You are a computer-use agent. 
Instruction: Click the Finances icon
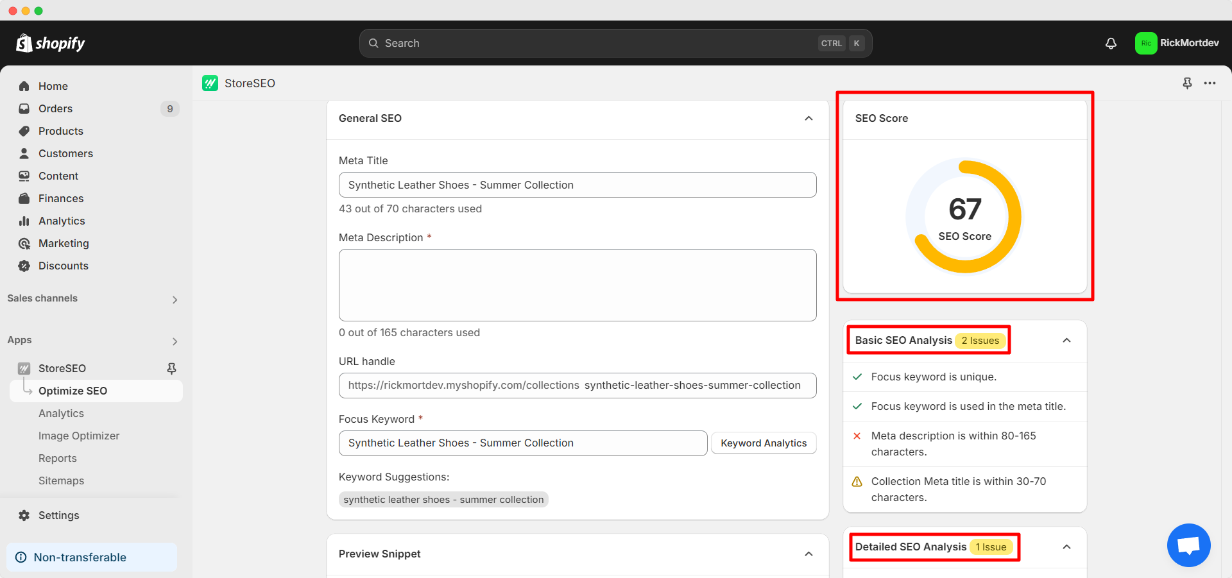coord(24,198)
